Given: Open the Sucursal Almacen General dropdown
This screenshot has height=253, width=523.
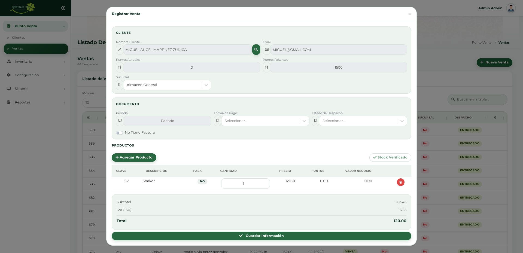Looking at the screenshot, I should [167, 85].
